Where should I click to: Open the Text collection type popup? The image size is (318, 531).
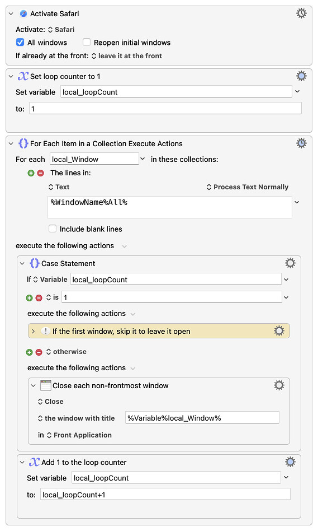59,187
